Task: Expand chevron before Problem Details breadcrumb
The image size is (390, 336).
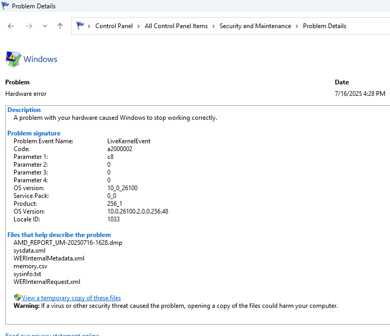Action: 297,26
